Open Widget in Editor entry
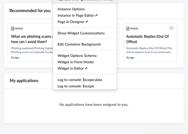Viewport: 188px width, 134px height. coord(72,68)
